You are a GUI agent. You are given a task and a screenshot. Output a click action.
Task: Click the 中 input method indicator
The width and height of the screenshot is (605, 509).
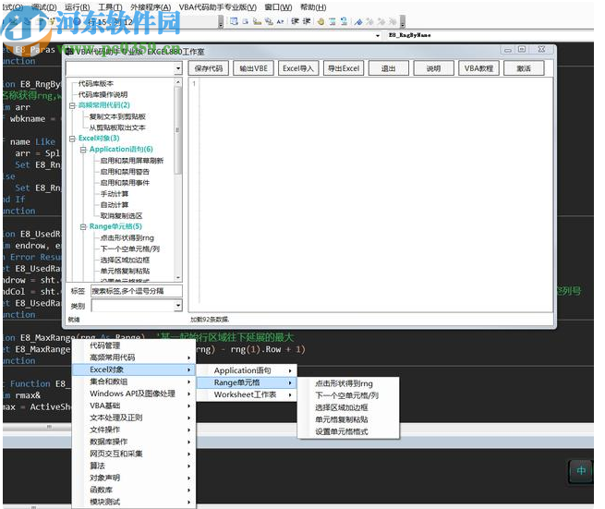tap(581, 470)
